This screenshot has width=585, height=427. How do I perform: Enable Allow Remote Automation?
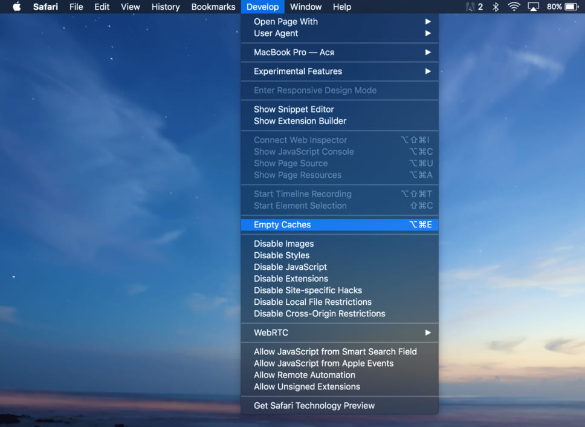304,375
